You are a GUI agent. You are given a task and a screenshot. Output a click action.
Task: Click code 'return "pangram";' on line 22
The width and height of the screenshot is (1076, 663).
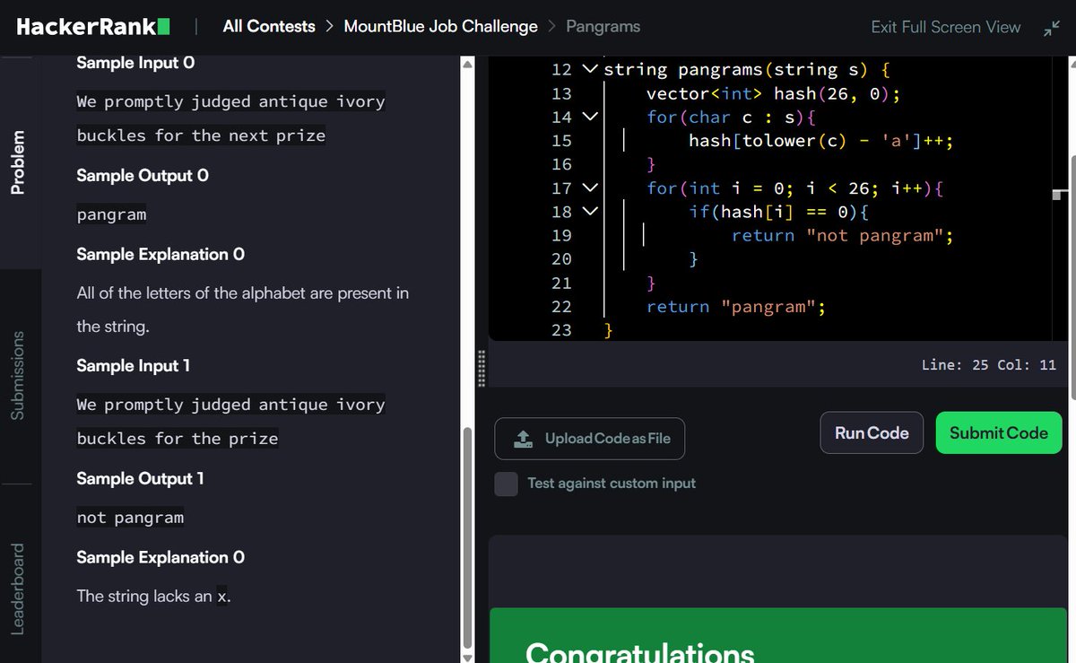click(x=735, y=307)
